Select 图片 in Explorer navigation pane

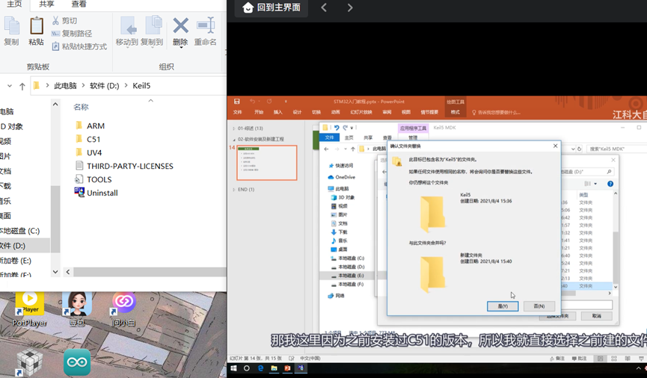click(6, 156)
